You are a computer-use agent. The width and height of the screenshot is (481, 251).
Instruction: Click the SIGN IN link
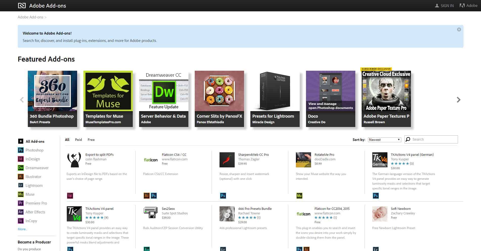pos(447,6)
